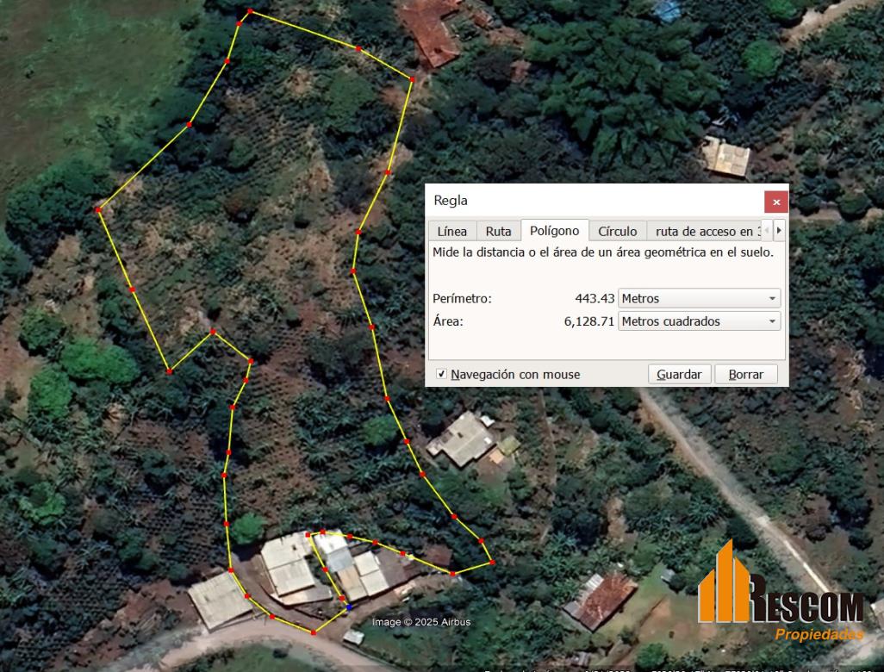This screenshot has width=884, height=672.
Task: Open the Perímetro units dropdown (Metros)
Action: click(699, 298)
